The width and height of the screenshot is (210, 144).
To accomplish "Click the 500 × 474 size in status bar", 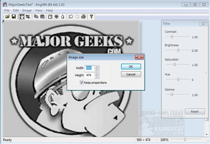I will [x=143, y=140].
